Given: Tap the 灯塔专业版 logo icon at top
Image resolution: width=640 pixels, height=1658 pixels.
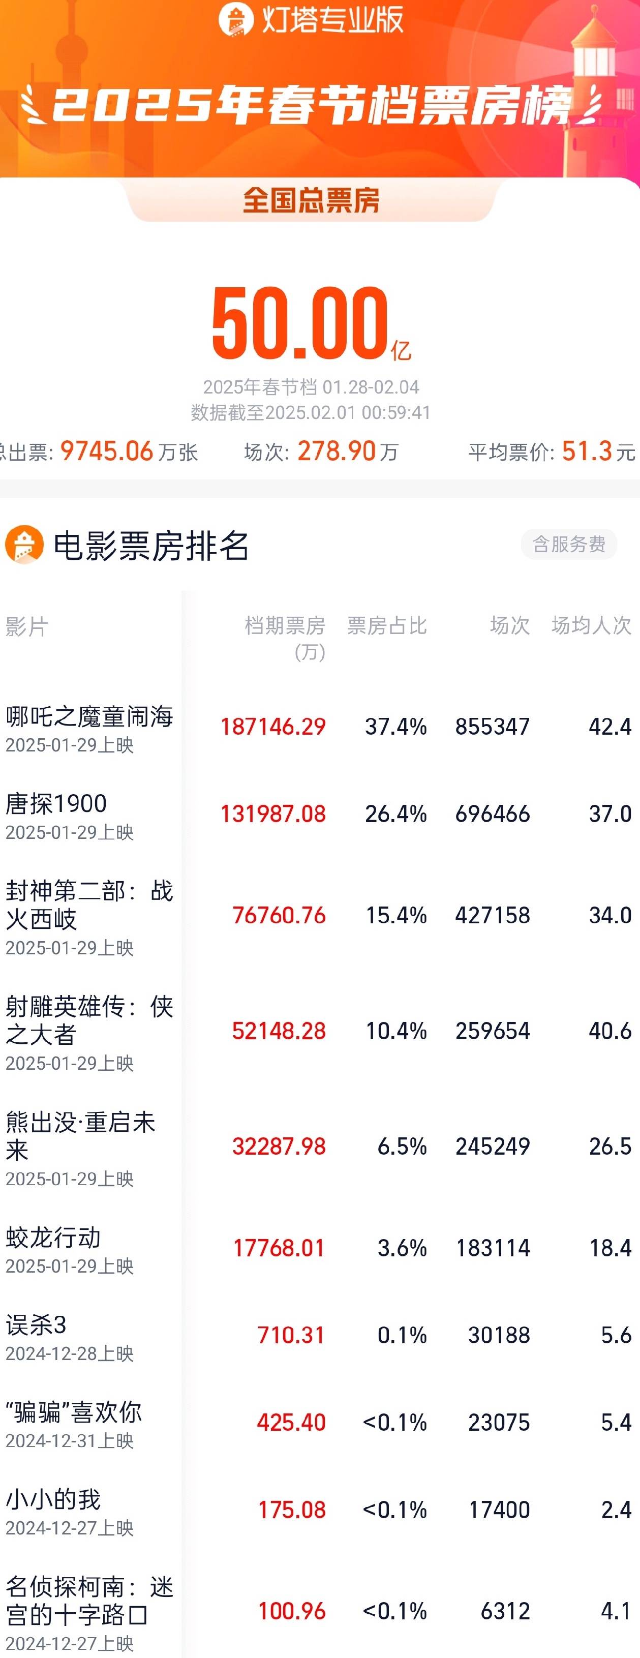Looking at the screenshot, I should click(x=236, y=19).
